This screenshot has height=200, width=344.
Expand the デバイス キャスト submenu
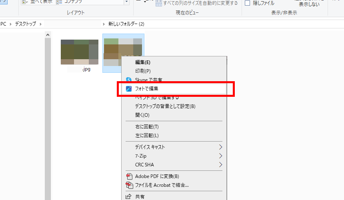[220, 147]
